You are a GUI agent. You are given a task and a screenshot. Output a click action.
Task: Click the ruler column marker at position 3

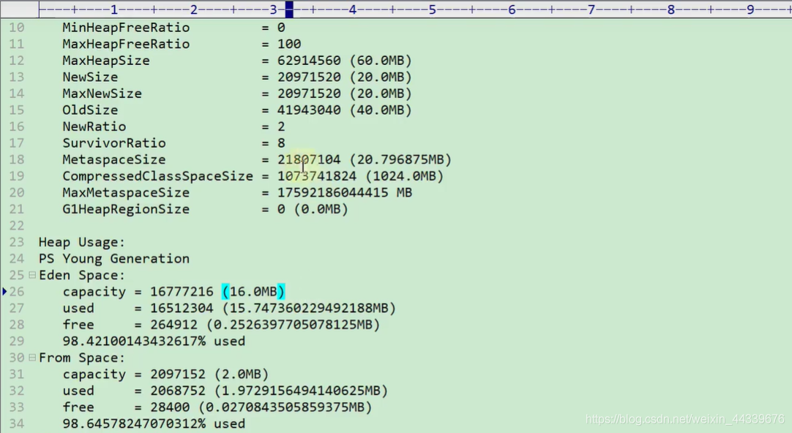[x=273, y=9]
